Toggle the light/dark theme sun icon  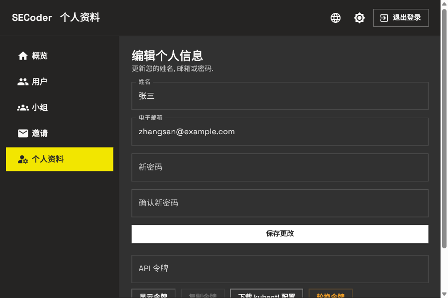tap(359, 18)
